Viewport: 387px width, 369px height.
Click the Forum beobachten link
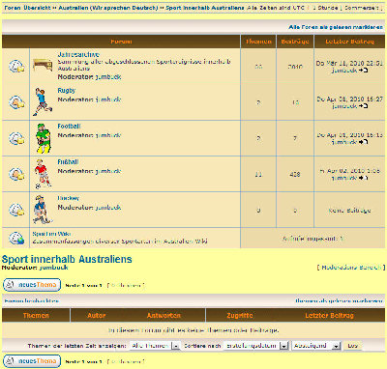pyautogui.click(x=31, y=301)
